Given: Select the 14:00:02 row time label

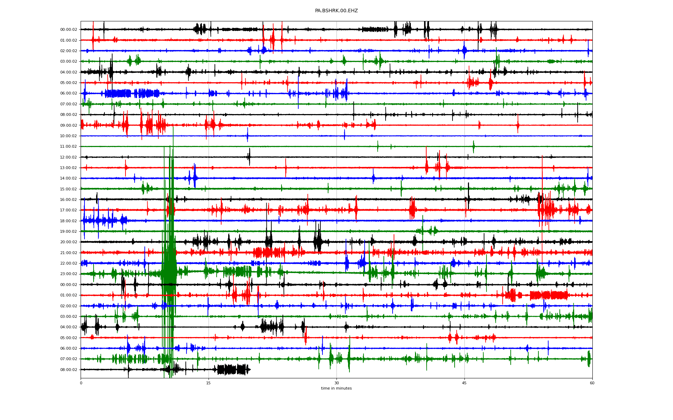Looking at the screenshot, I should [x=69, y=178].
